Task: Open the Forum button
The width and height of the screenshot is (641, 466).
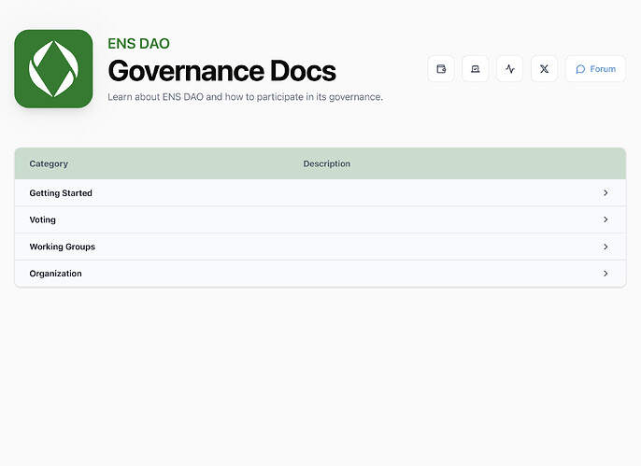Action: pyautogui.click(x=595, y=69)
